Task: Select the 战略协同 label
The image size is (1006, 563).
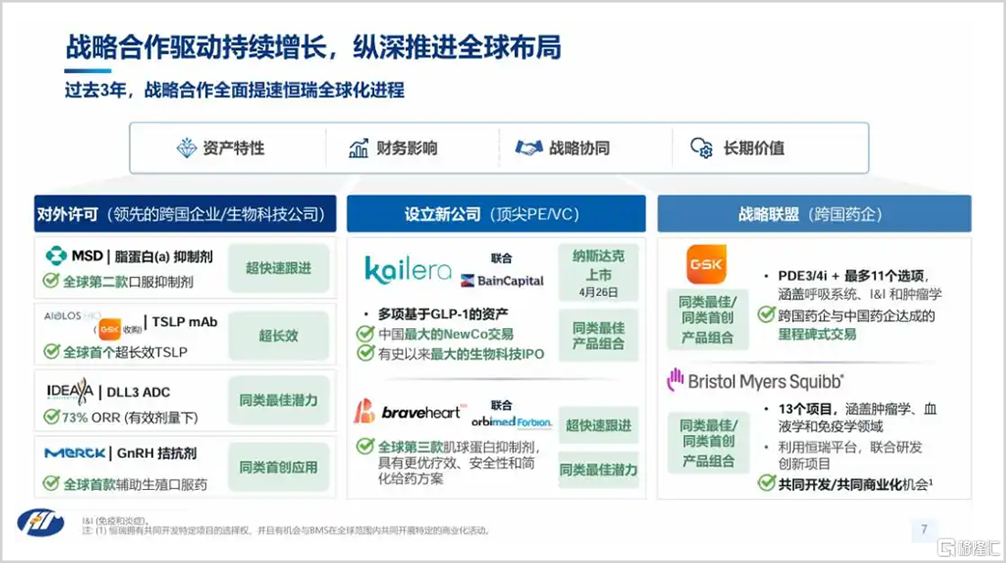Action: coord(579,148)
